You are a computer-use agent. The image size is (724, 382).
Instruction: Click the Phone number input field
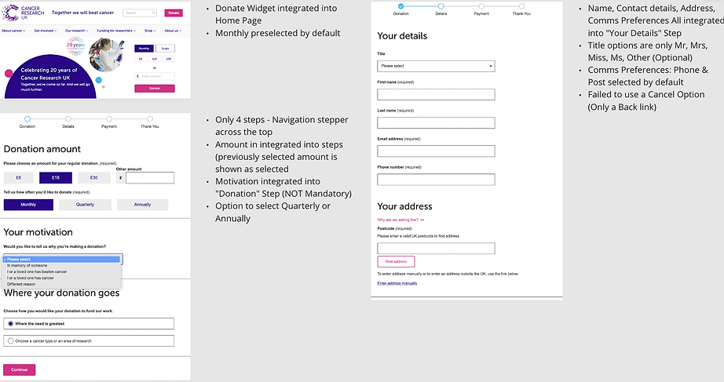pos(436,180)
